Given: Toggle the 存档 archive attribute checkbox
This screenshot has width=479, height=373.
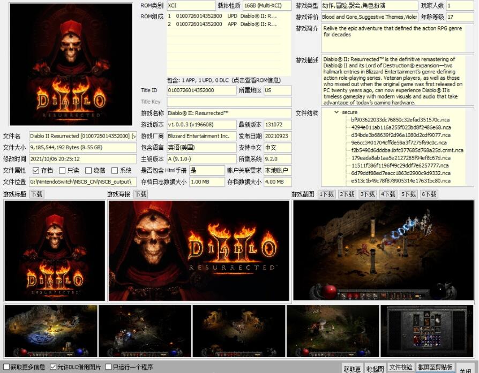Looking at the screenshot, I should tap(36, 170).
